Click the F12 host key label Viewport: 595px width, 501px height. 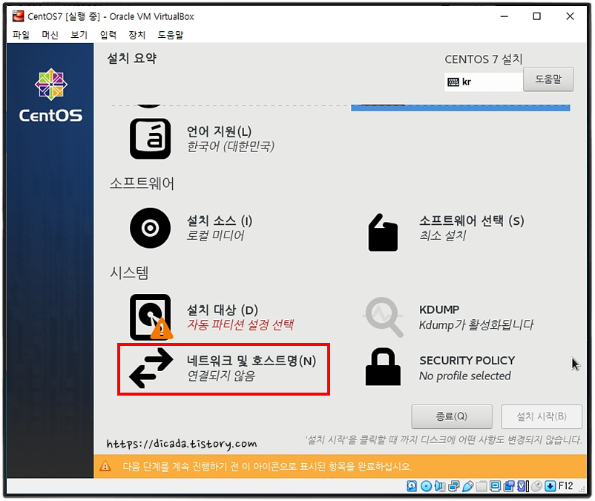(565, 486)
